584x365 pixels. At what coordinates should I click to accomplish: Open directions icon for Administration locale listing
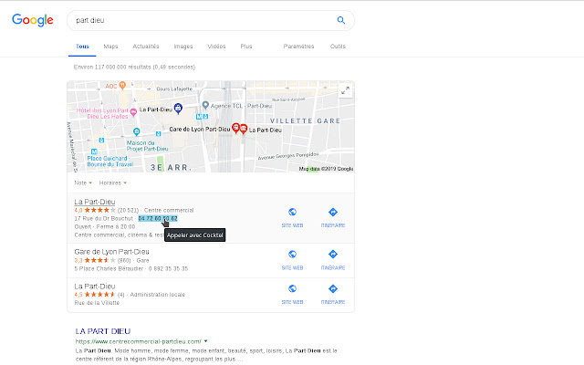pos(333,288)
